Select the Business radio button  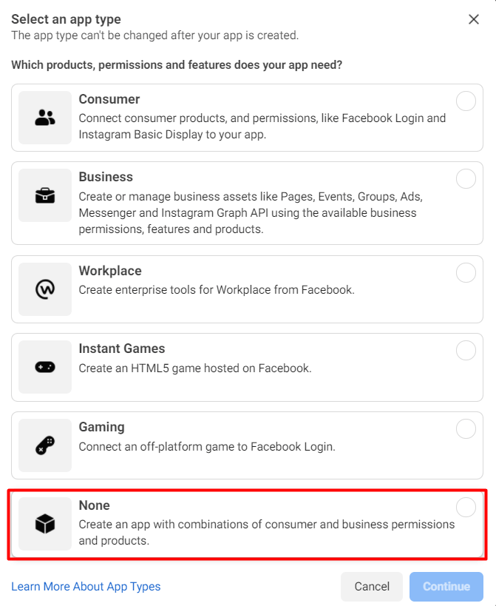pos(466,178)
